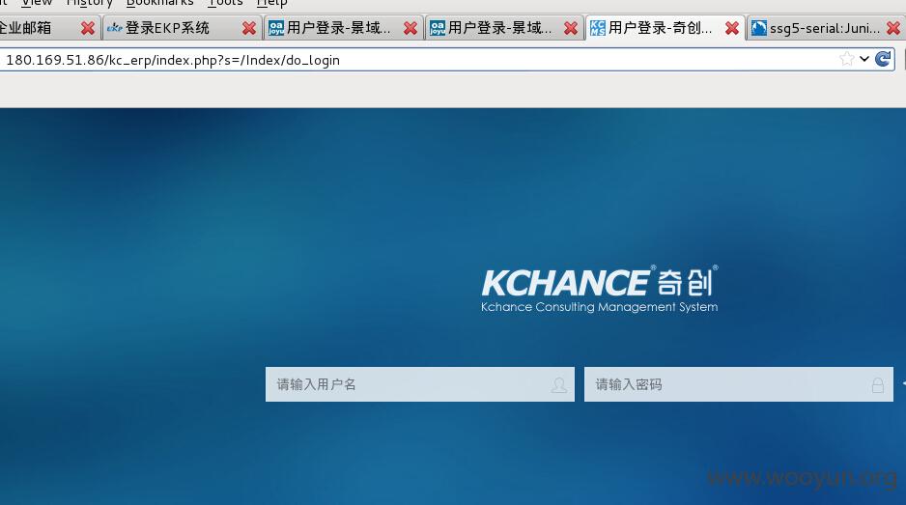Click the 请输入密码 password field
906x505 pixels.
click(739, 384)
